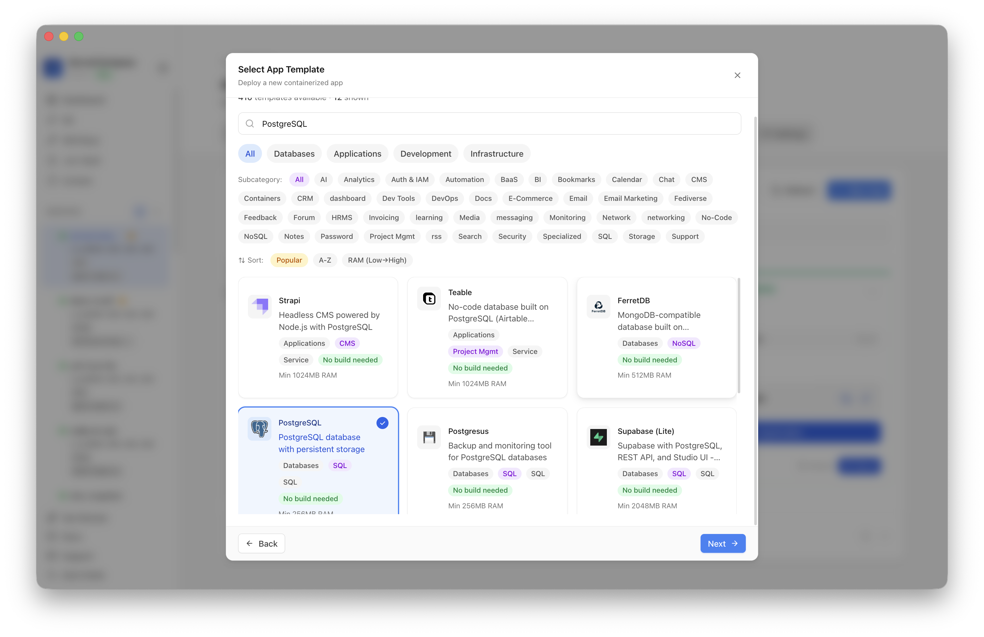Filter by Dev Tools subcategory
The image size is (984, 637).
(398, 199)
